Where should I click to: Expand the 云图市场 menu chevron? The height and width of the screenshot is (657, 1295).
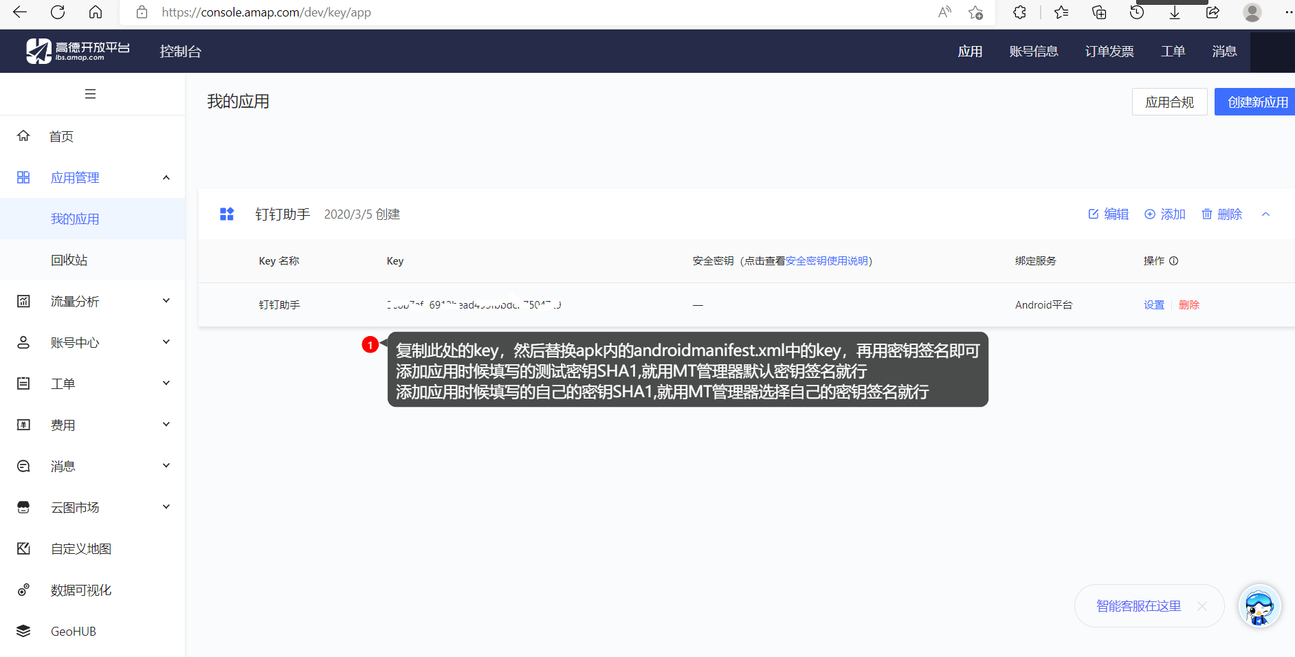(x=166, y=507)
